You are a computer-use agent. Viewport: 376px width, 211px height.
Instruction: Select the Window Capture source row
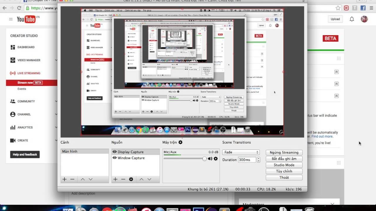click(135, 158)
